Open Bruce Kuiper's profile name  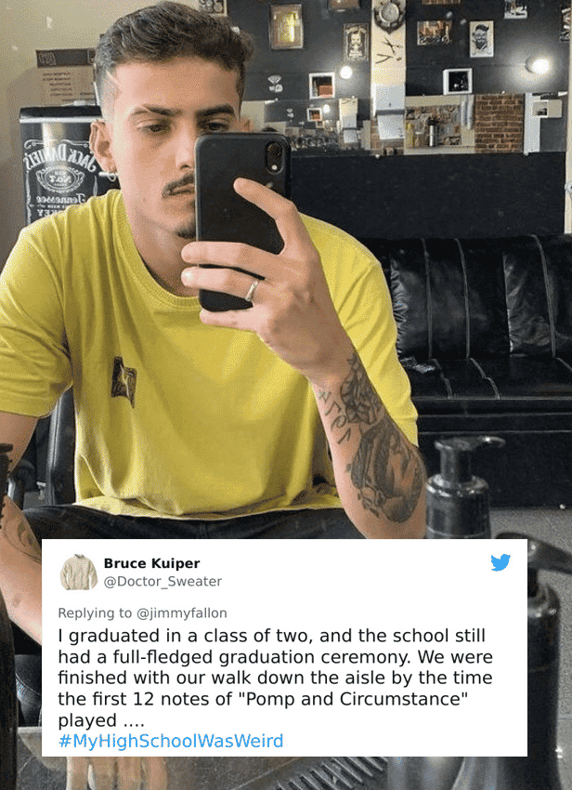click(151, 563)
